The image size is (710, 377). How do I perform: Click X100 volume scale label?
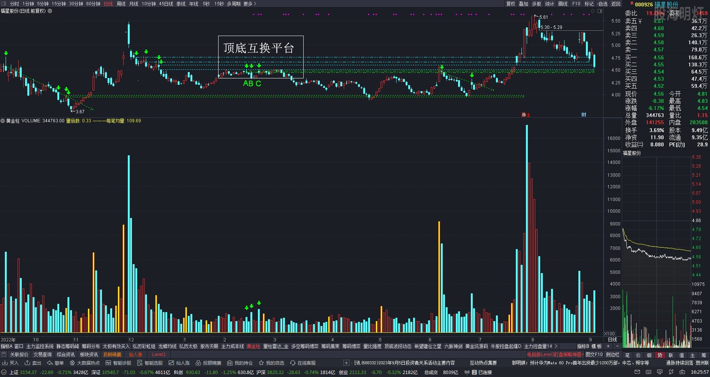click(x=609, y=333)
